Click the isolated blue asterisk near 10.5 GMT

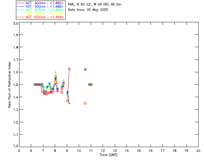(85, 69)
